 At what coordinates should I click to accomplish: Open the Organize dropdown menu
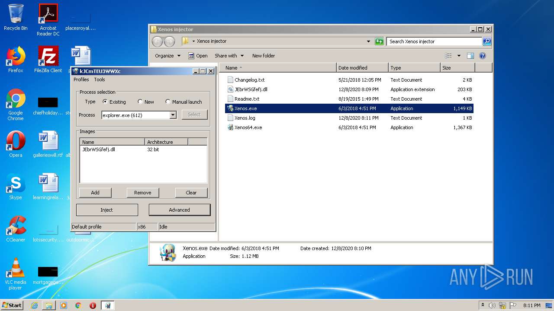pos(167,56)
